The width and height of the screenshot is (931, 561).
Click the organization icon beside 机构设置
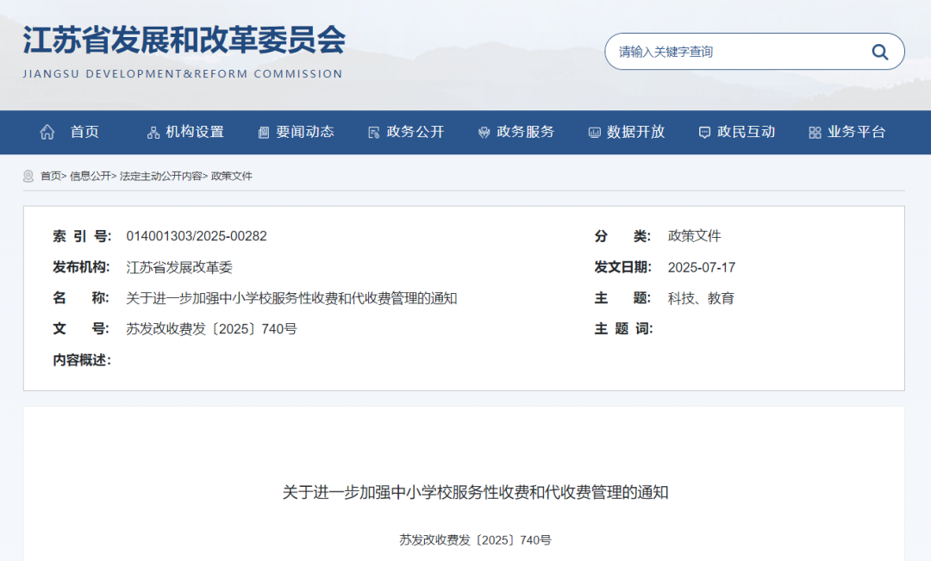(153, 133)
